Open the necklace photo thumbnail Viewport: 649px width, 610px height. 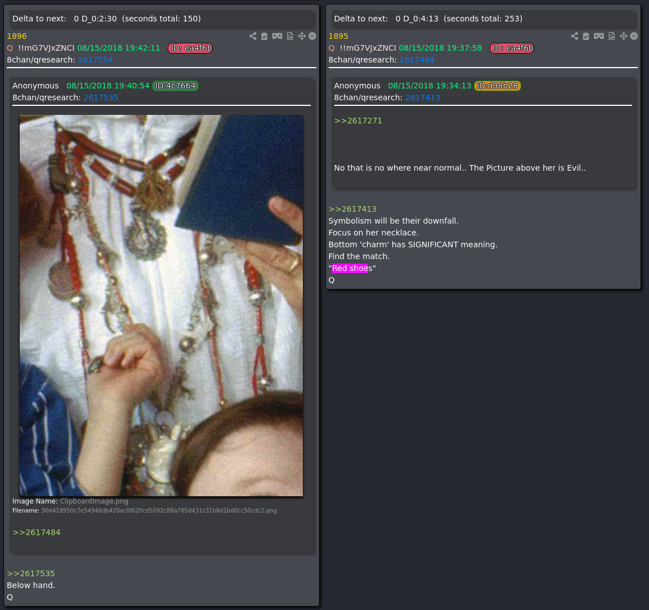[x=161, y=306]
